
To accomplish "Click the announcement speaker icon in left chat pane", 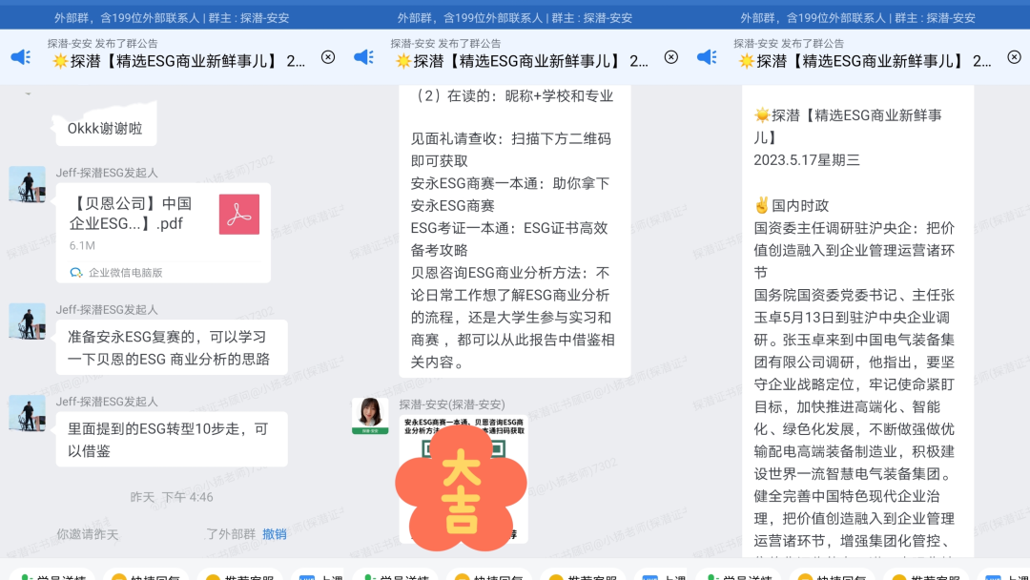I will (x=21, y=57).
